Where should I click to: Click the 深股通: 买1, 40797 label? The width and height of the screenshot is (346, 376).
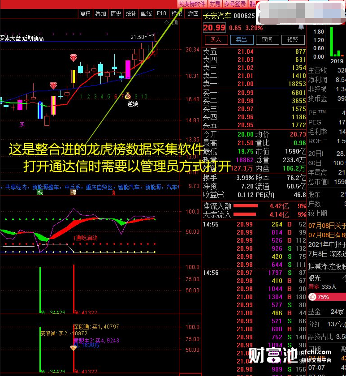(96, 327)
